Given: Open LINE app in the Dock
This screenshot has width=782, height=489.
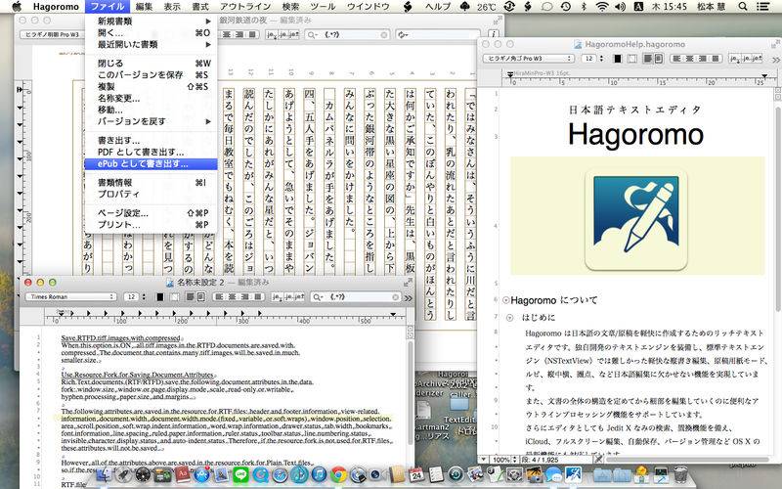Looking at the screenshot, I should point(240,474).
